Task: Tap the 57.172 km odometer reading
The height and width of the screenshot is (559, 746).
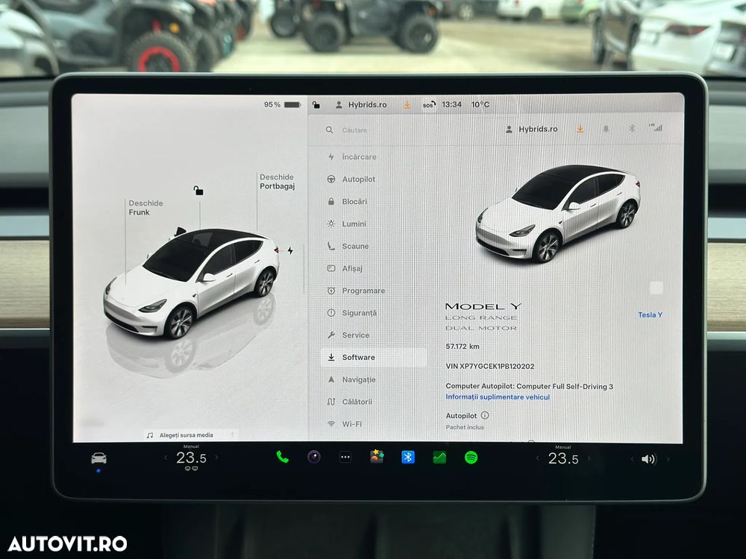Action: coord(463,347)
